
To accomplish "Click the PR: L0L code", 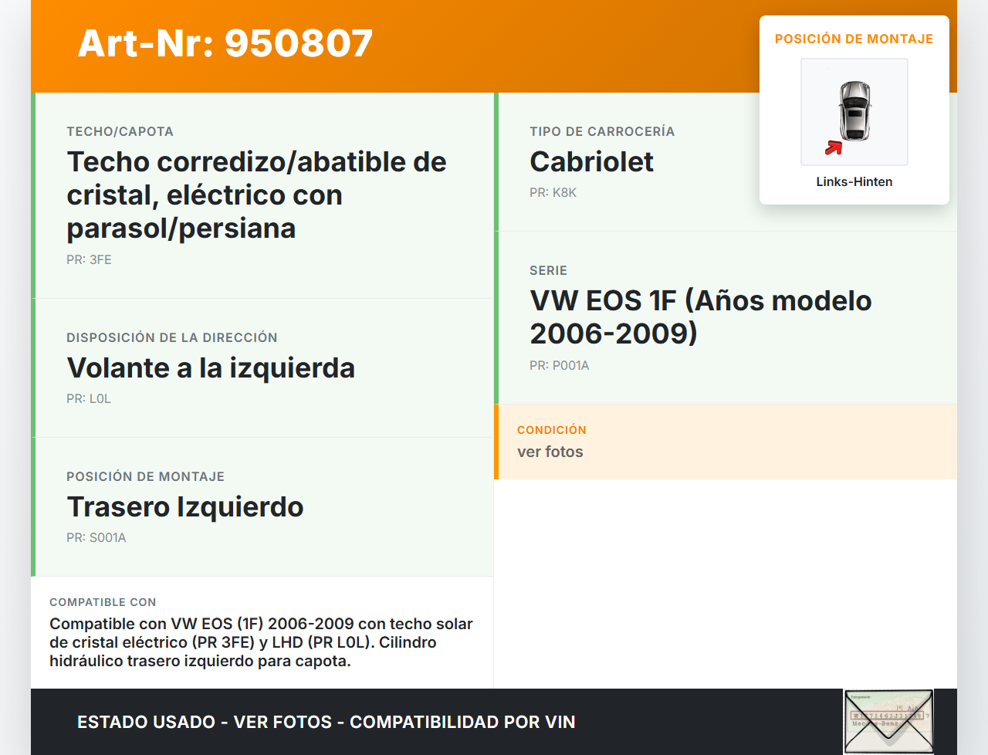I will (89, 399).
